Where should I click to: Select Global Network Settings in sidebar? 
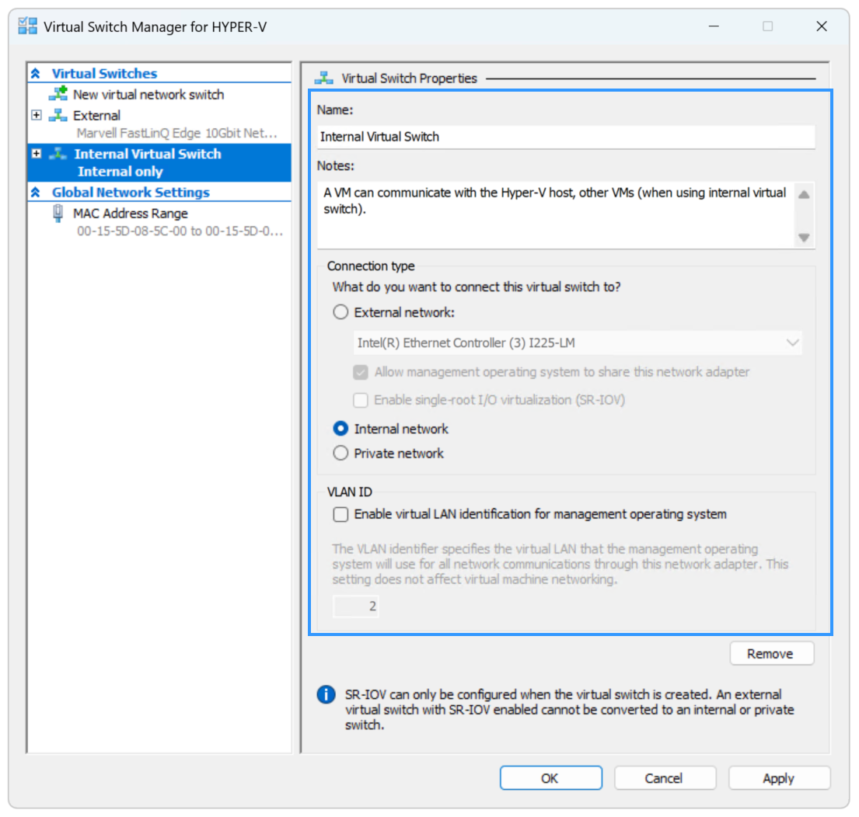coord(130,193)
